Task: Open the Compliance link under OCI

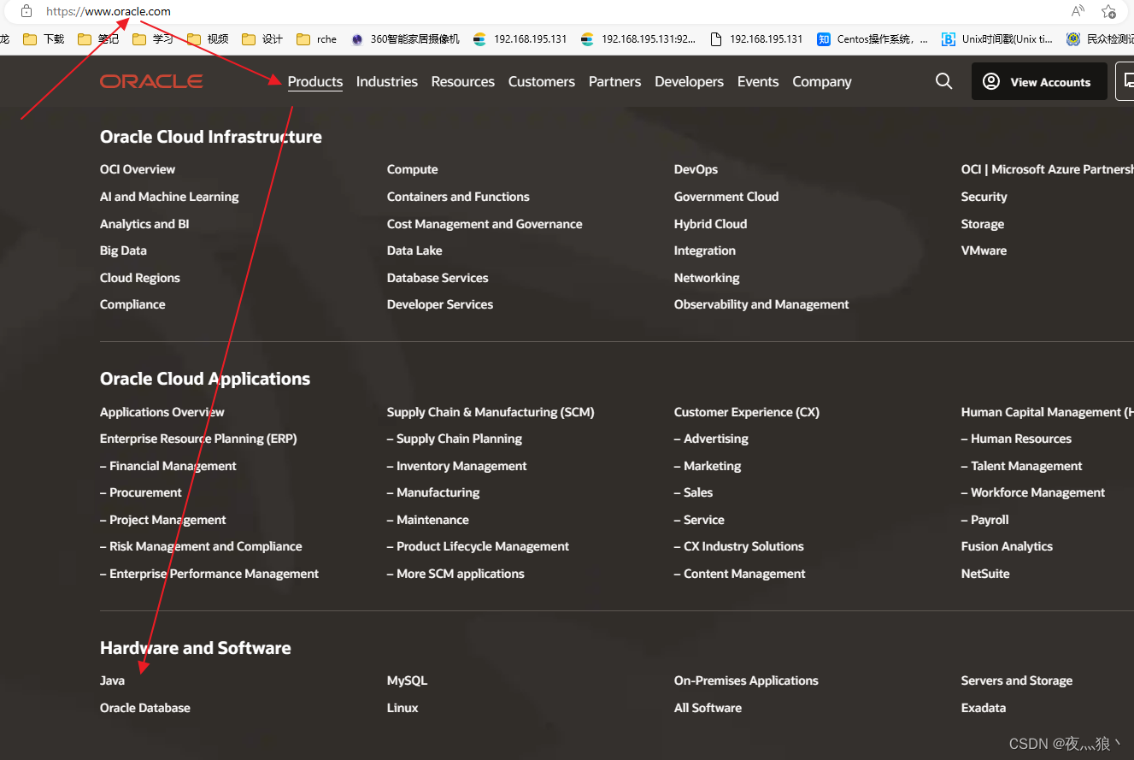Action: [132, 304]
